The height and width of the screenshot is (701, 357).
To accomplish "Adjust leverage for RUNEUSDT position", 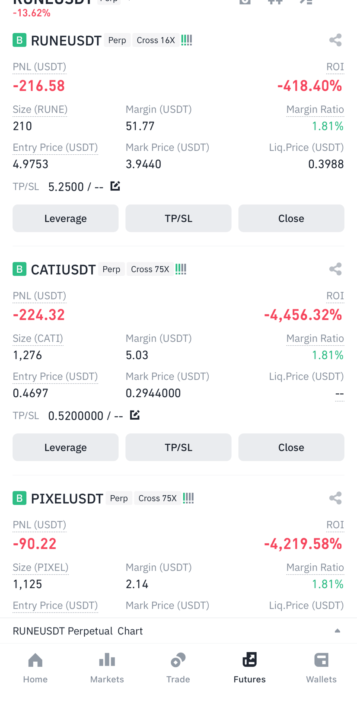I will (x=66, y=218).
